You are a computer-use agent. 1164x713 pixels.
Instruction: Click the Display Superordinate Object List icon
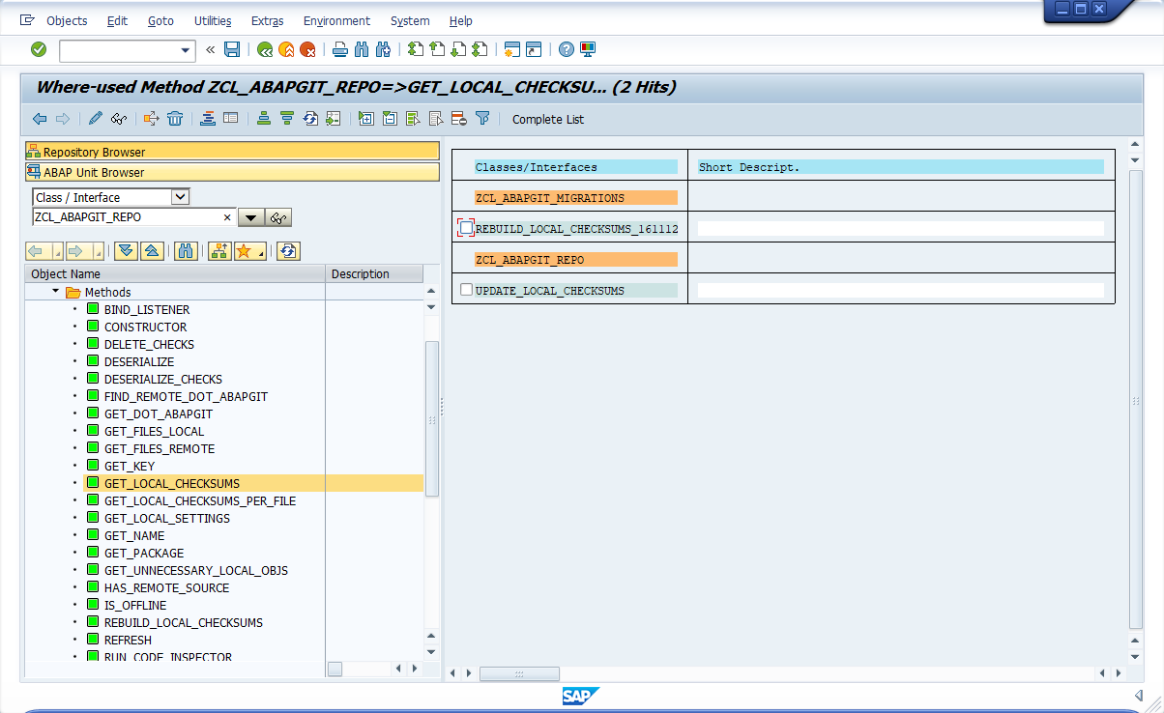coord(219,251)
